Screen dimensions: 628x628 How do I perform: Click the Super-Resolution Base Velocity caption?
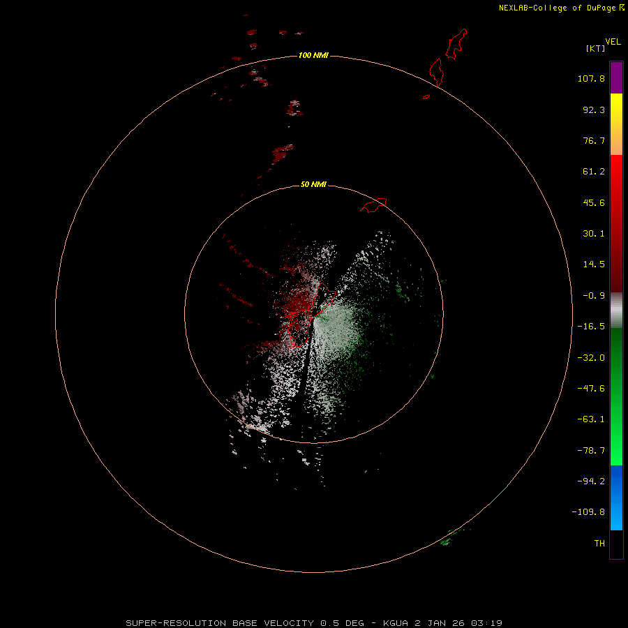coord(313,623)
